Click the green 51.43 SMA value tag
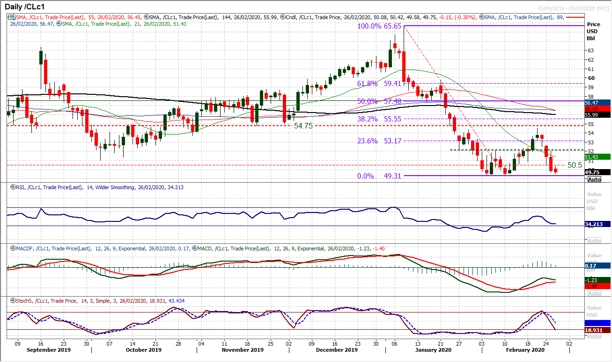The height and width of the screenshot is (362, 612). [x=597, y=157]
